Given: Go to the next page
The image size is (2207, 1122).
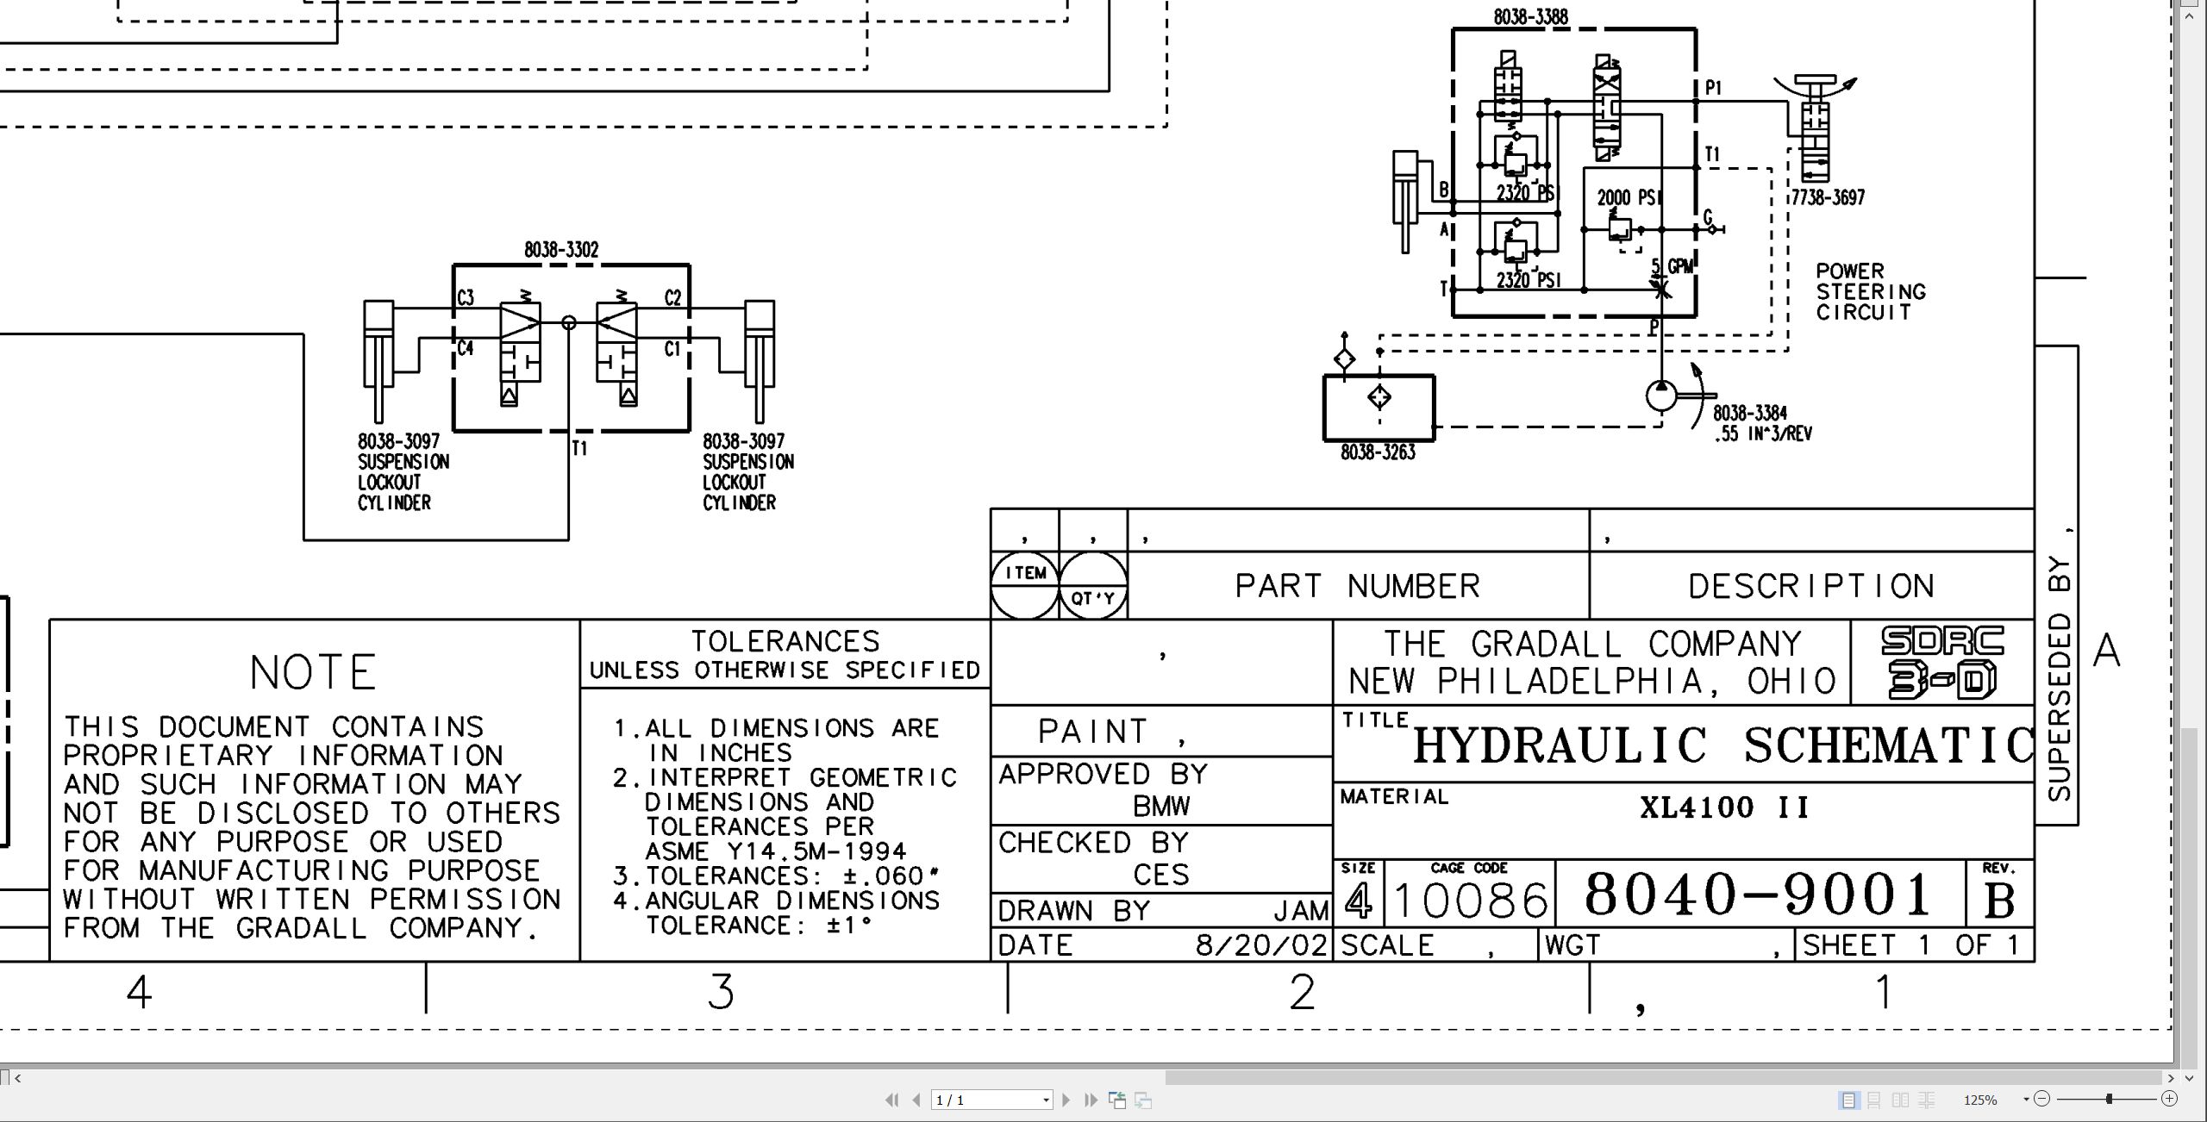Looking at the screenshot, I should (1066, 1100).
